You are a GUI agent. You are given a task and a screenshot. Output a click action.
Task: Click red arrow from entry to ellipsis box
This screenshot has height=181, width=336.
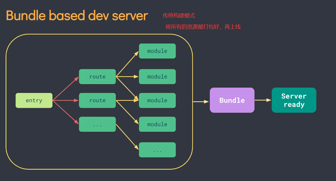click(65, 112)
